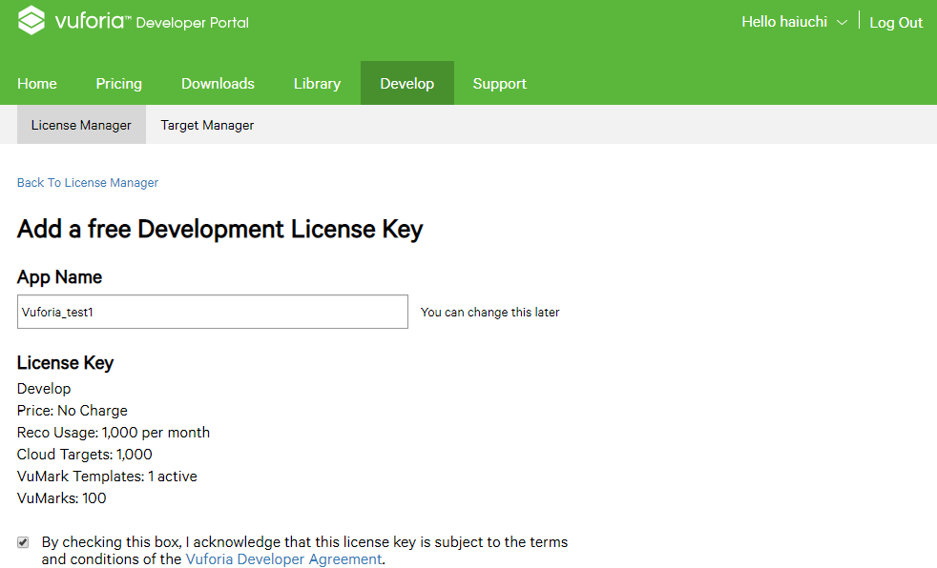Click the 'App Name' field label
The image size is (937, 568).
[x=60, y=276]
